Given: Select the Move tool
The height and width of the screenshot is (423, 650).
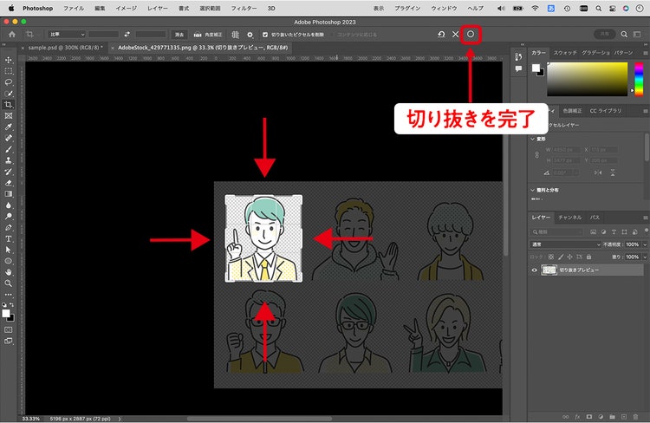Looking at the screenshot, I should click(x=9, y=60).
